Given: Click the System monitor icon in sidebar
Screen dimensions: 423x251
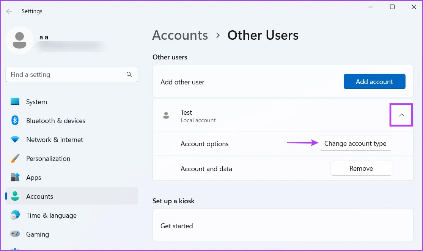Looking at the screenshot, I should (x=15, y=102).
